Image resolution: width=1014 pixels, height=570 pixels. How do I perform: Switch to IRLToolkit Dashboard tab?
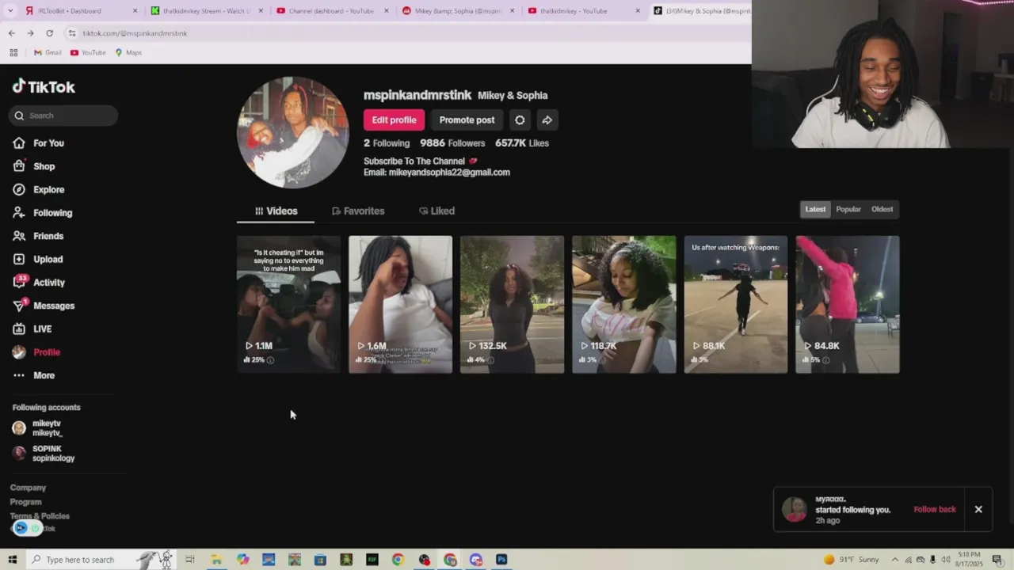tap(79, 11)
